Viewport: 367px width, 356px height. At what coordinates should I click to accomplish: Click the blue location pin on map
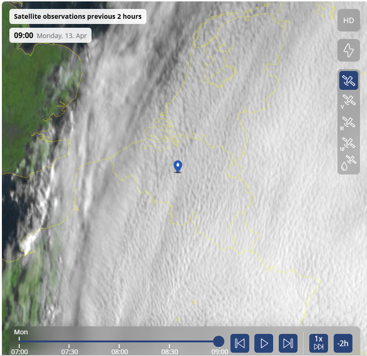point(178,166)
